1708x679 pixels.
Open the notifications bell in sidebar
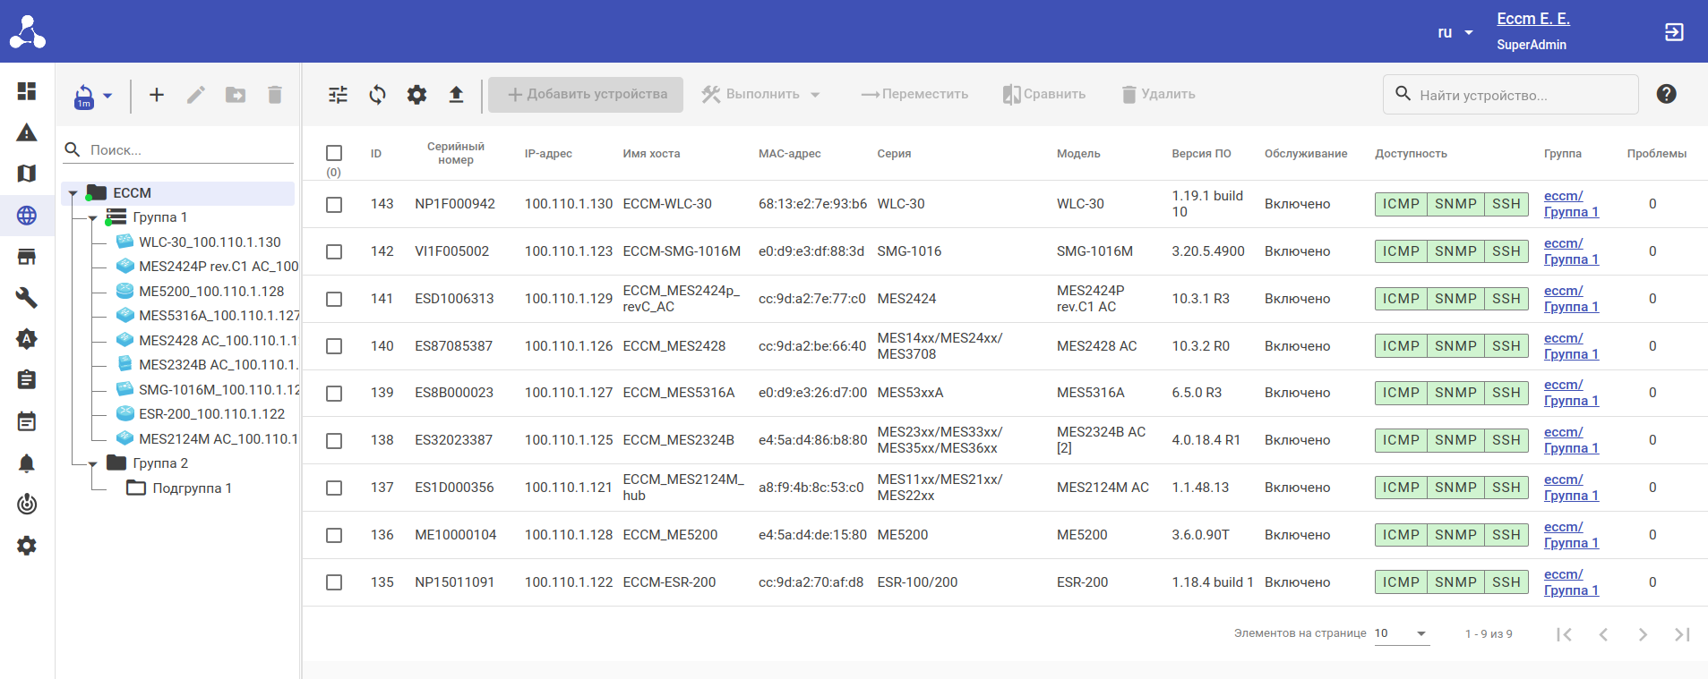click(x=27, y=463)
